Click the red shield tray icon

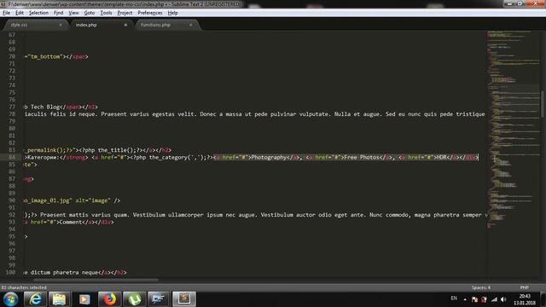point(484,299)
